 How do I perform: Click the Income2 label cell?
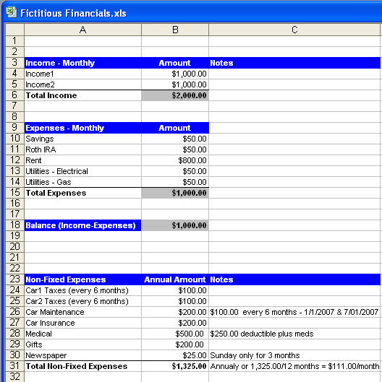pos(82,84)
